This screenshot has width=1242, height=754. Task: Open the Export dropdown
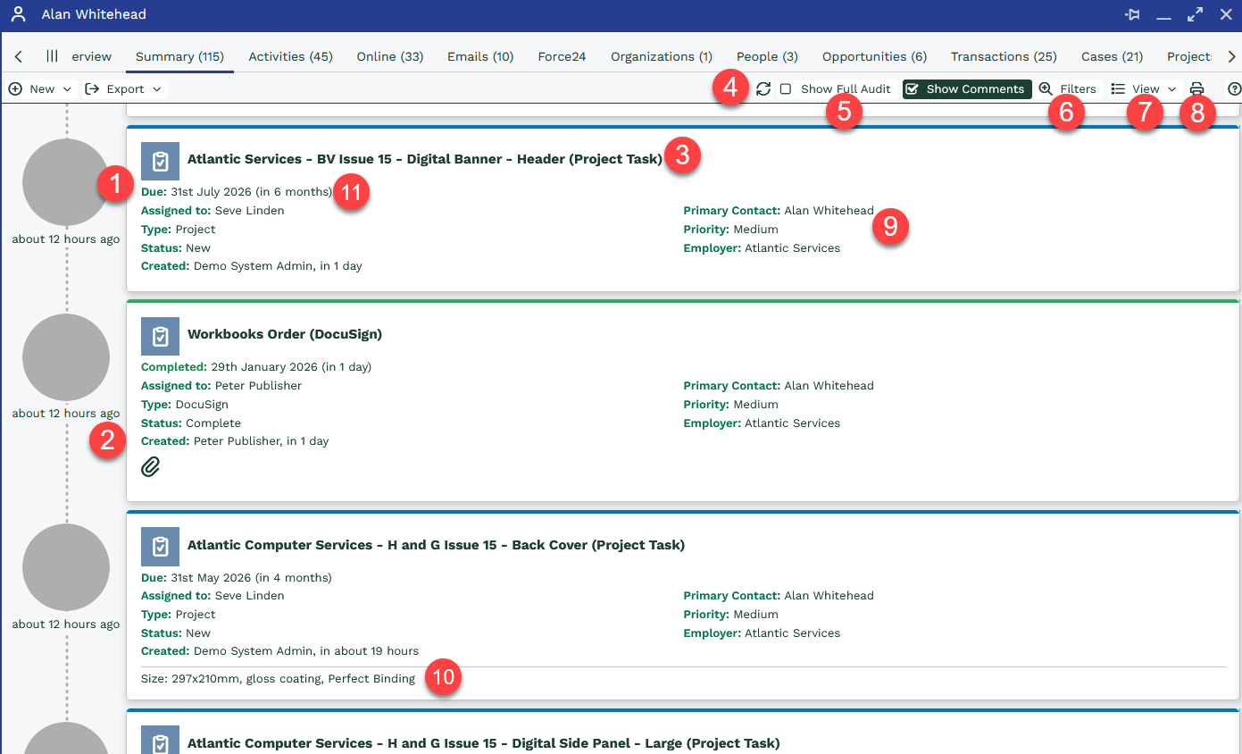click(x=125, y=89)
